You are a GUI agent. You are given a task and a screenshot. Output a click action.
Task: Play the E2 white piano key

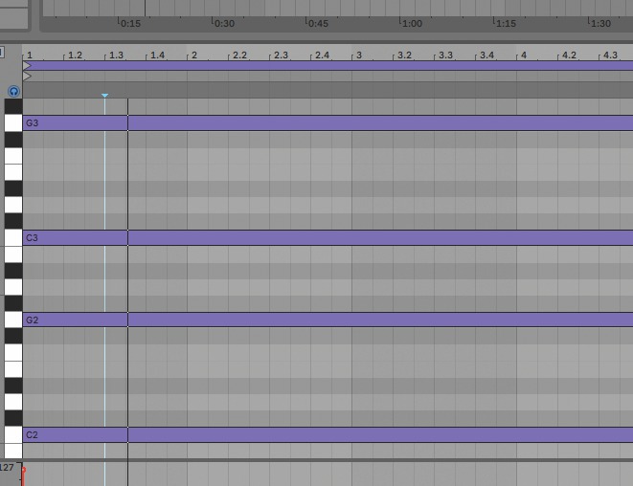(x=13, y=369)
